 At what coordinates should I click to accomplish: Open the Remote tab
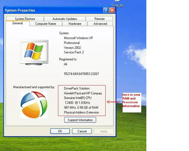(x=99, y=19)
